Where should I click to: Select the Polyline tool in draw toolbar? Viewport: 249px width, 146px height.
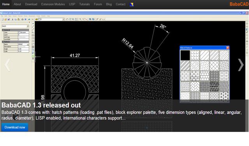click(x=33, y=32)
